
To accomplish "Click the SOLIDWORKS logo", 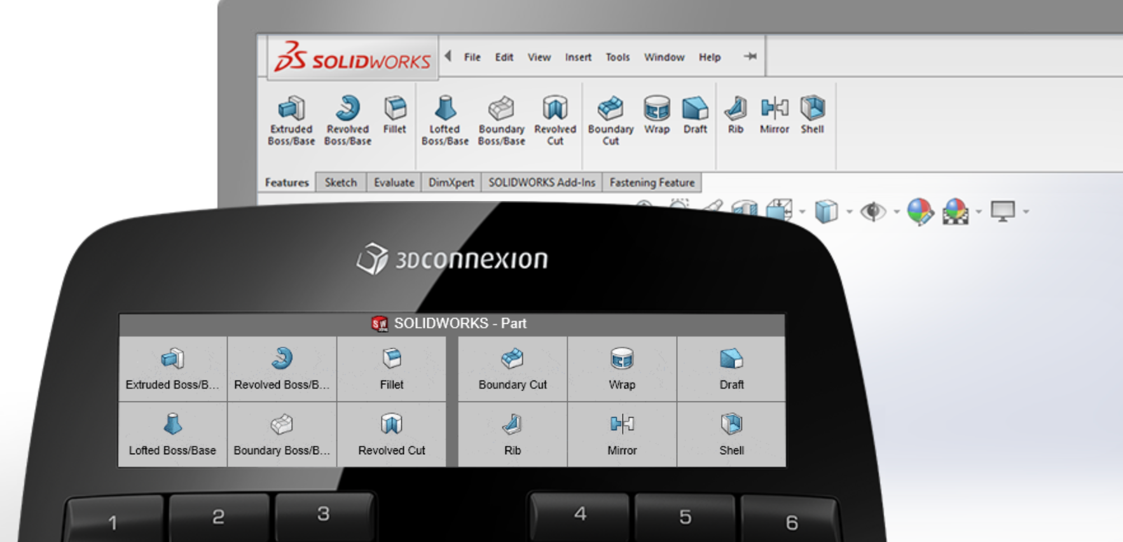I will [353, 58].
